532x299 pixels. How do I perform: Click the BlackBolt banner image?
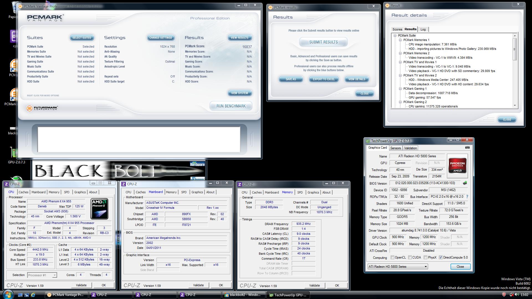(119, 170)
